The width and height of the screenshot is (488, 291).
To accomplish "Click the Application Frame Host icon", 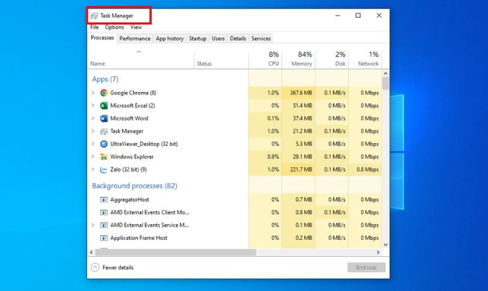I will [x=103, y=238].
